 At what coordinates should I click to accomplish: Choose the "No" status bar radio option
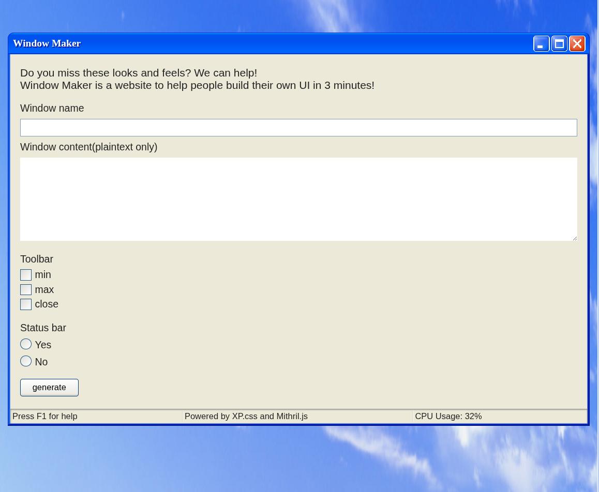26,361
